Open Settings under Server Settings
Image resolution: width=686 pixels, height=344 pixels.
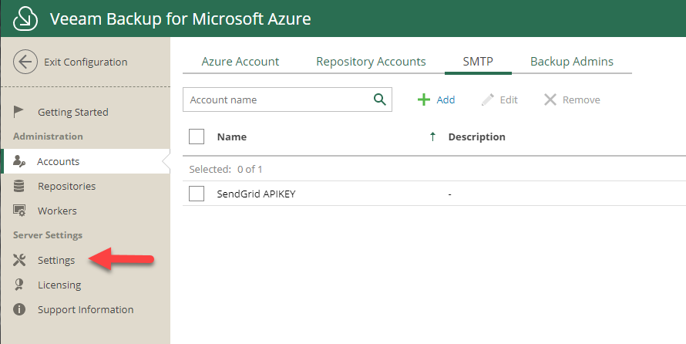(x=56, y=260)
